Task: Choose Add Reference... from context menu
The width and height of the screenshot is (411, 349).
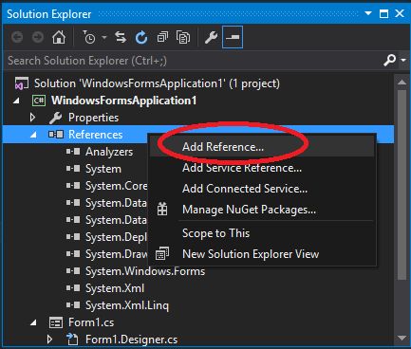Action: [x=223, y=147]
